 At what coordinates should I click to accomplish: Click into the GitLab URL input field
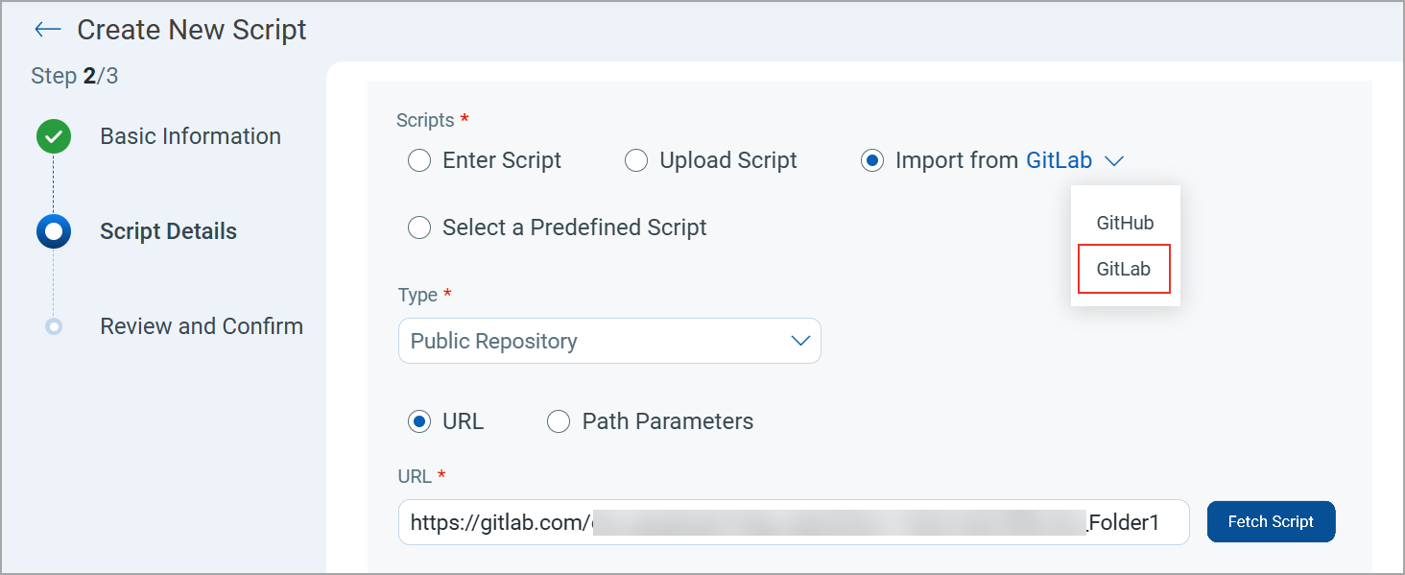(793, 522)
